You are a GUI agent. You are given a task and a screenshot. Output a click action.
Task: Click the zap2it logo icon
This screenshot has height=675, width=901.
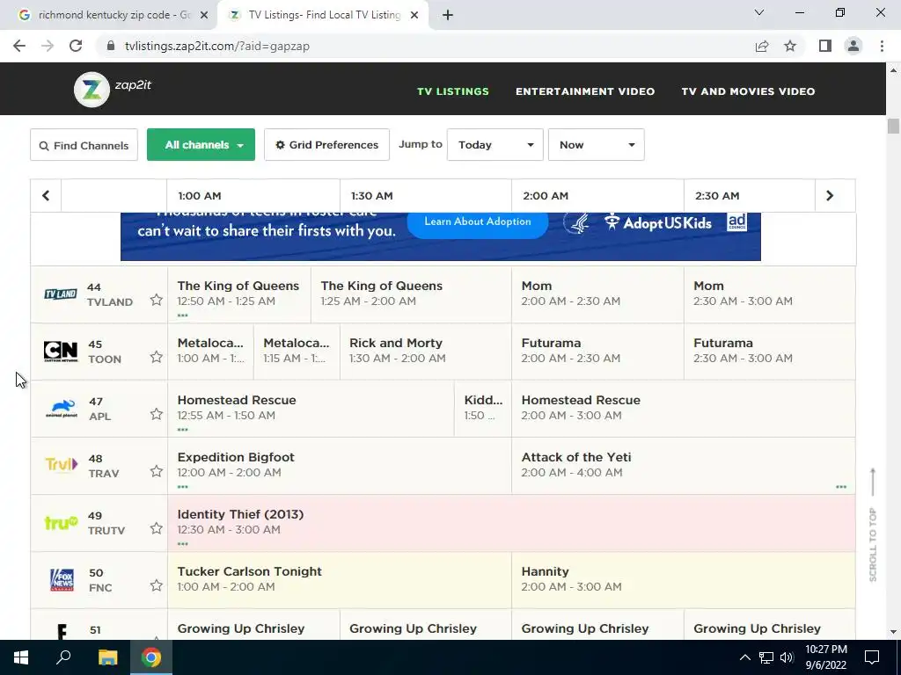coord(92,90)
